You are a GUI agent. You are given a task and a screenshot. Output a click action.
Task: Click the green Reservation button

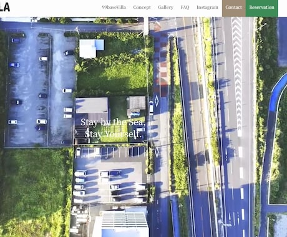(261, 8)
